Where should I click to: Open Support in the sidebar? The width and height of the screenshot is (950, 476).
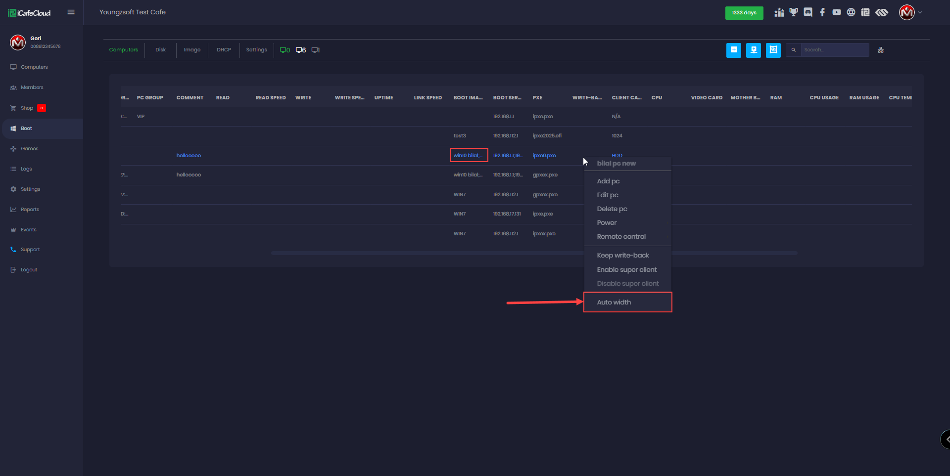pos(30,250)
